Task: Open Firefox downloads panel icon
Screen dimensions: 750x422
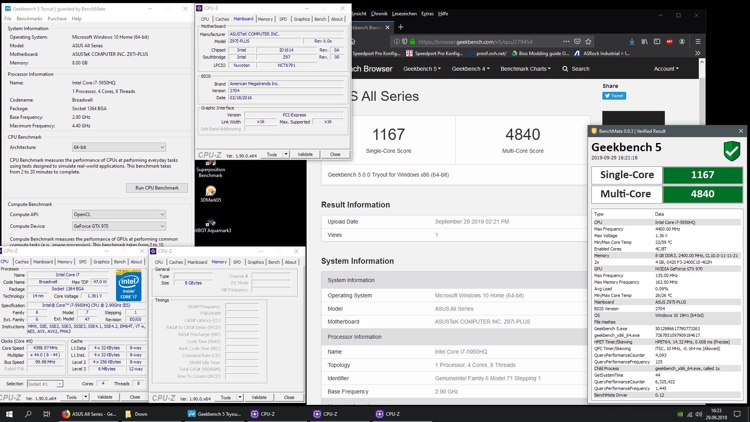Action: tap(632, 41)
